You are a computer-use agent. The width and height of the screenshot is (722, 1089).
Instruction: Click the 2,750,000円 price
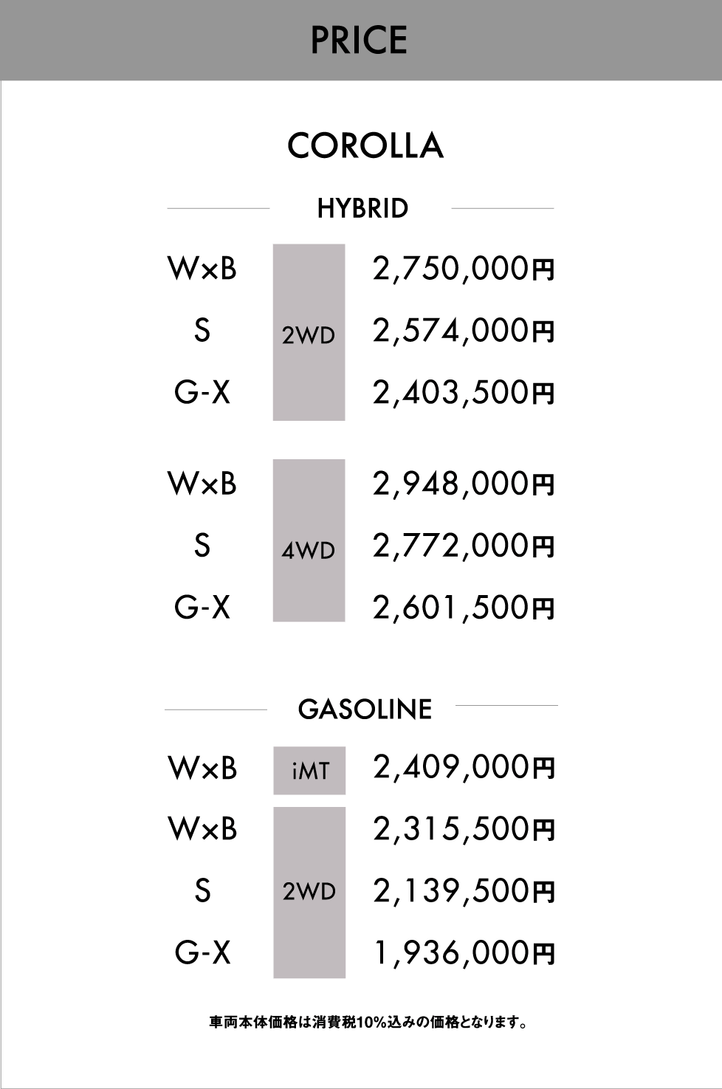464,269
